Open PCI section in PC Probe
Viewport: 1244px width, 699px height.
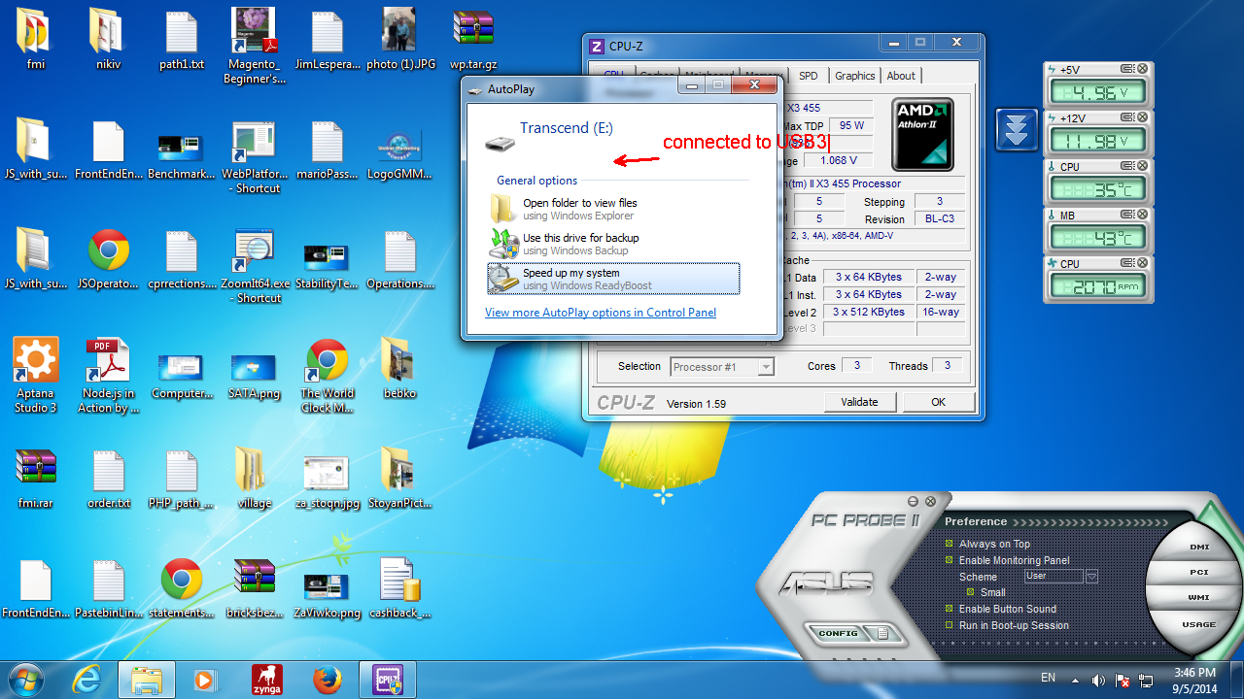coord(1199,572)
